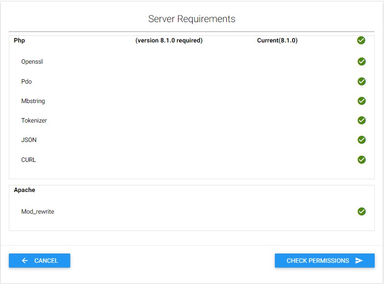Click the Php section label
Image resolution: width=384 pixels, height=284 pixels.
click(x=19, y=41)
